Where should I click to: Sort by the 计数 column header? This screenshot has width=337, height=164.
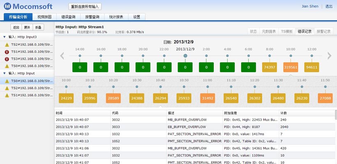coord(307,113)
